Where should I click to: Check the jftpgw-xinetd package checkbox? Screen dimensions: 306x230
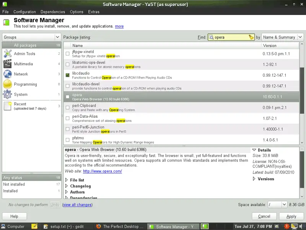68,54
